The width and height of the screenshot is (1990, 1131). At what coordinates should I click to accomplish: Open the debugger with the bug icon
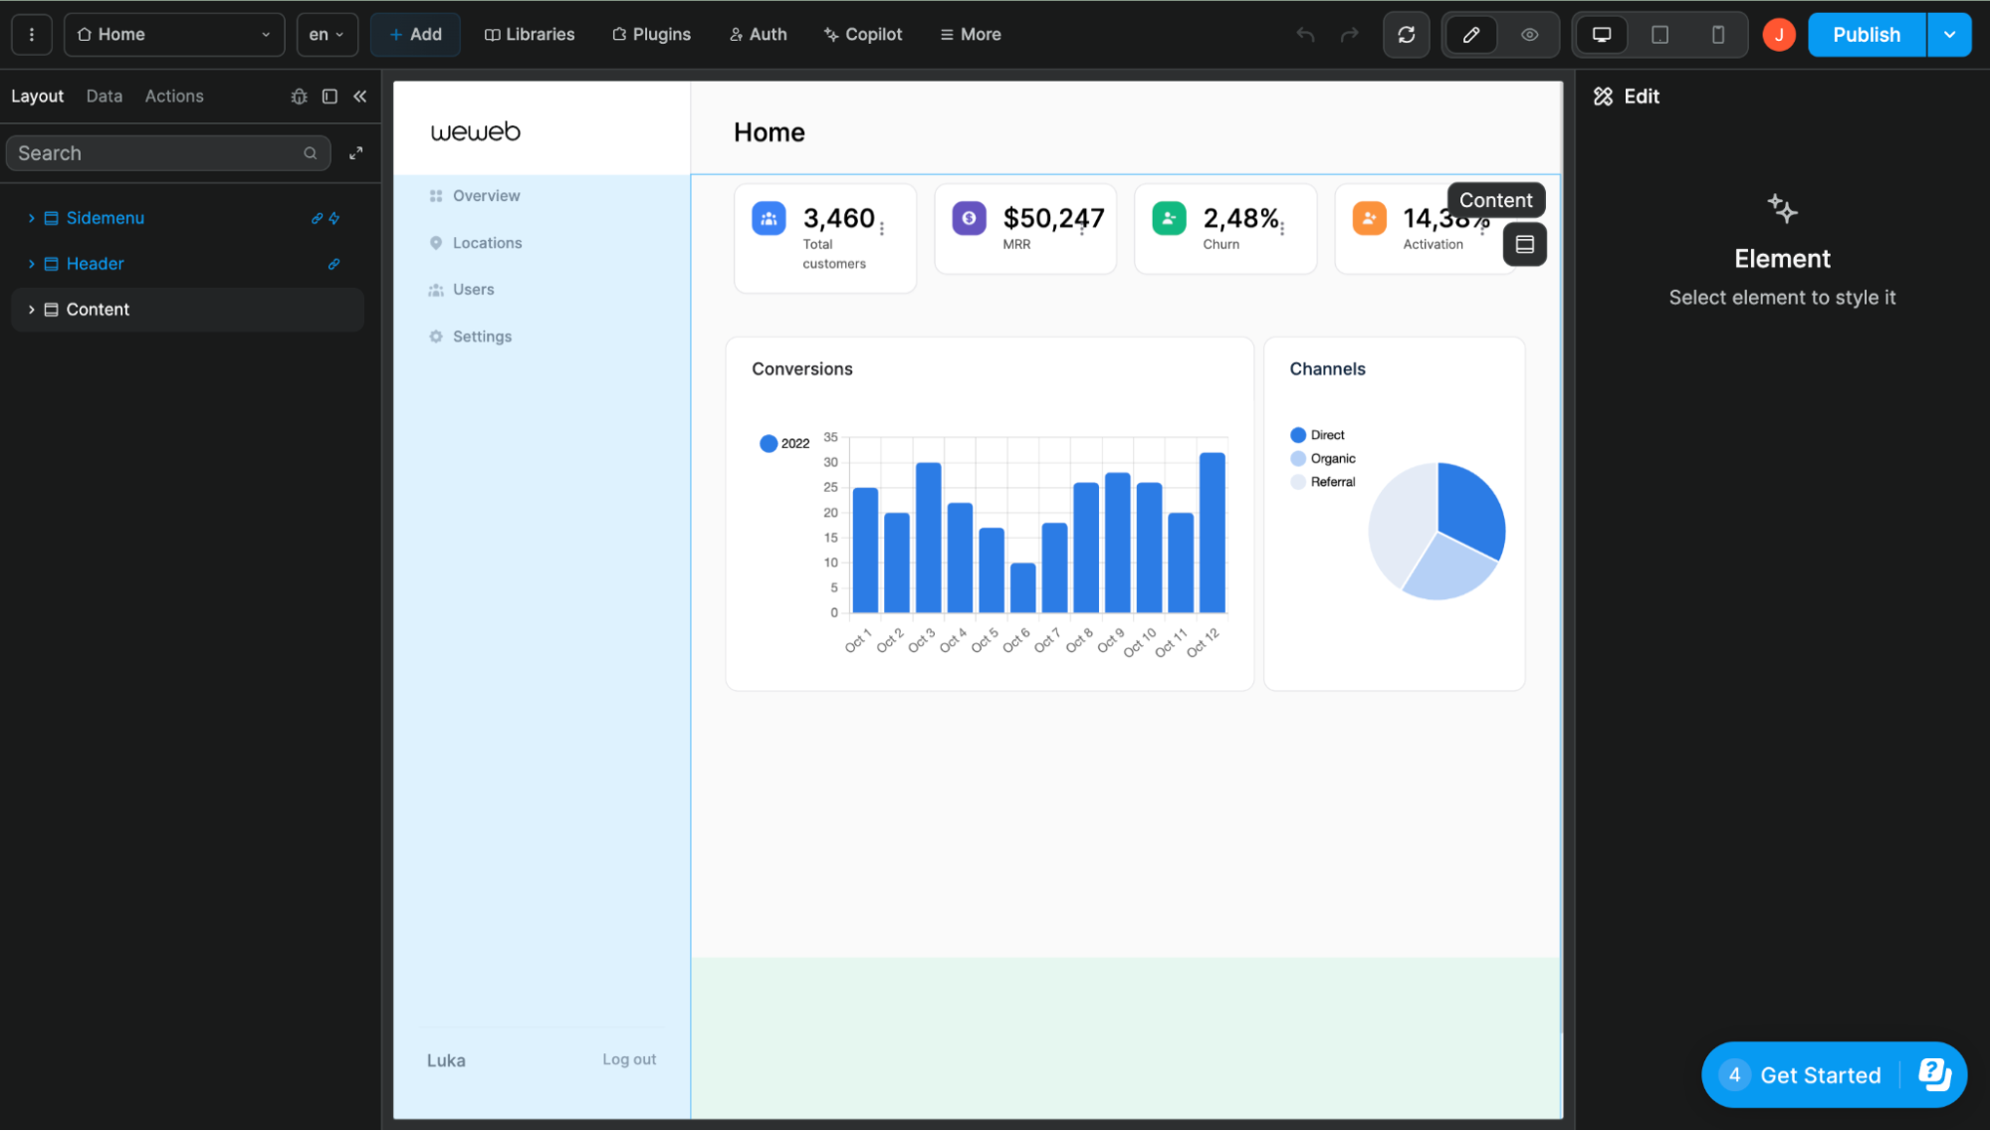299,96
